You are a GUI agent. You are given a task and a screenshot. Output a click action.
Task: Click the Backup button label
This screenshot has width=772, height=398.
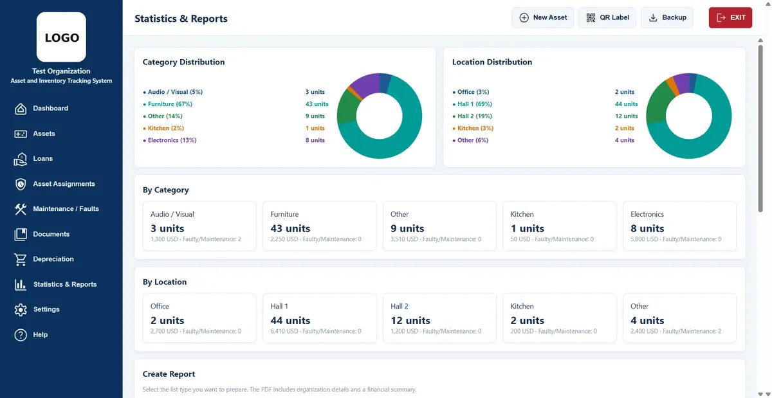click(674, 18)
